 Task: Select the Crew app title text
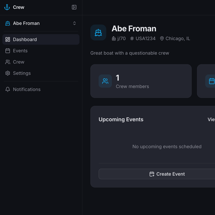19,7
